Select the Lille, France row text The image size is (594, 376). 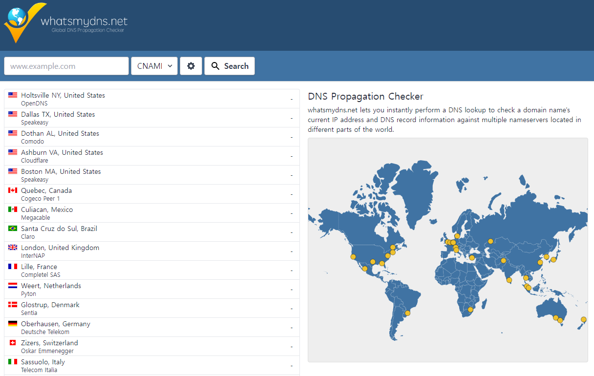pos(39,267)
